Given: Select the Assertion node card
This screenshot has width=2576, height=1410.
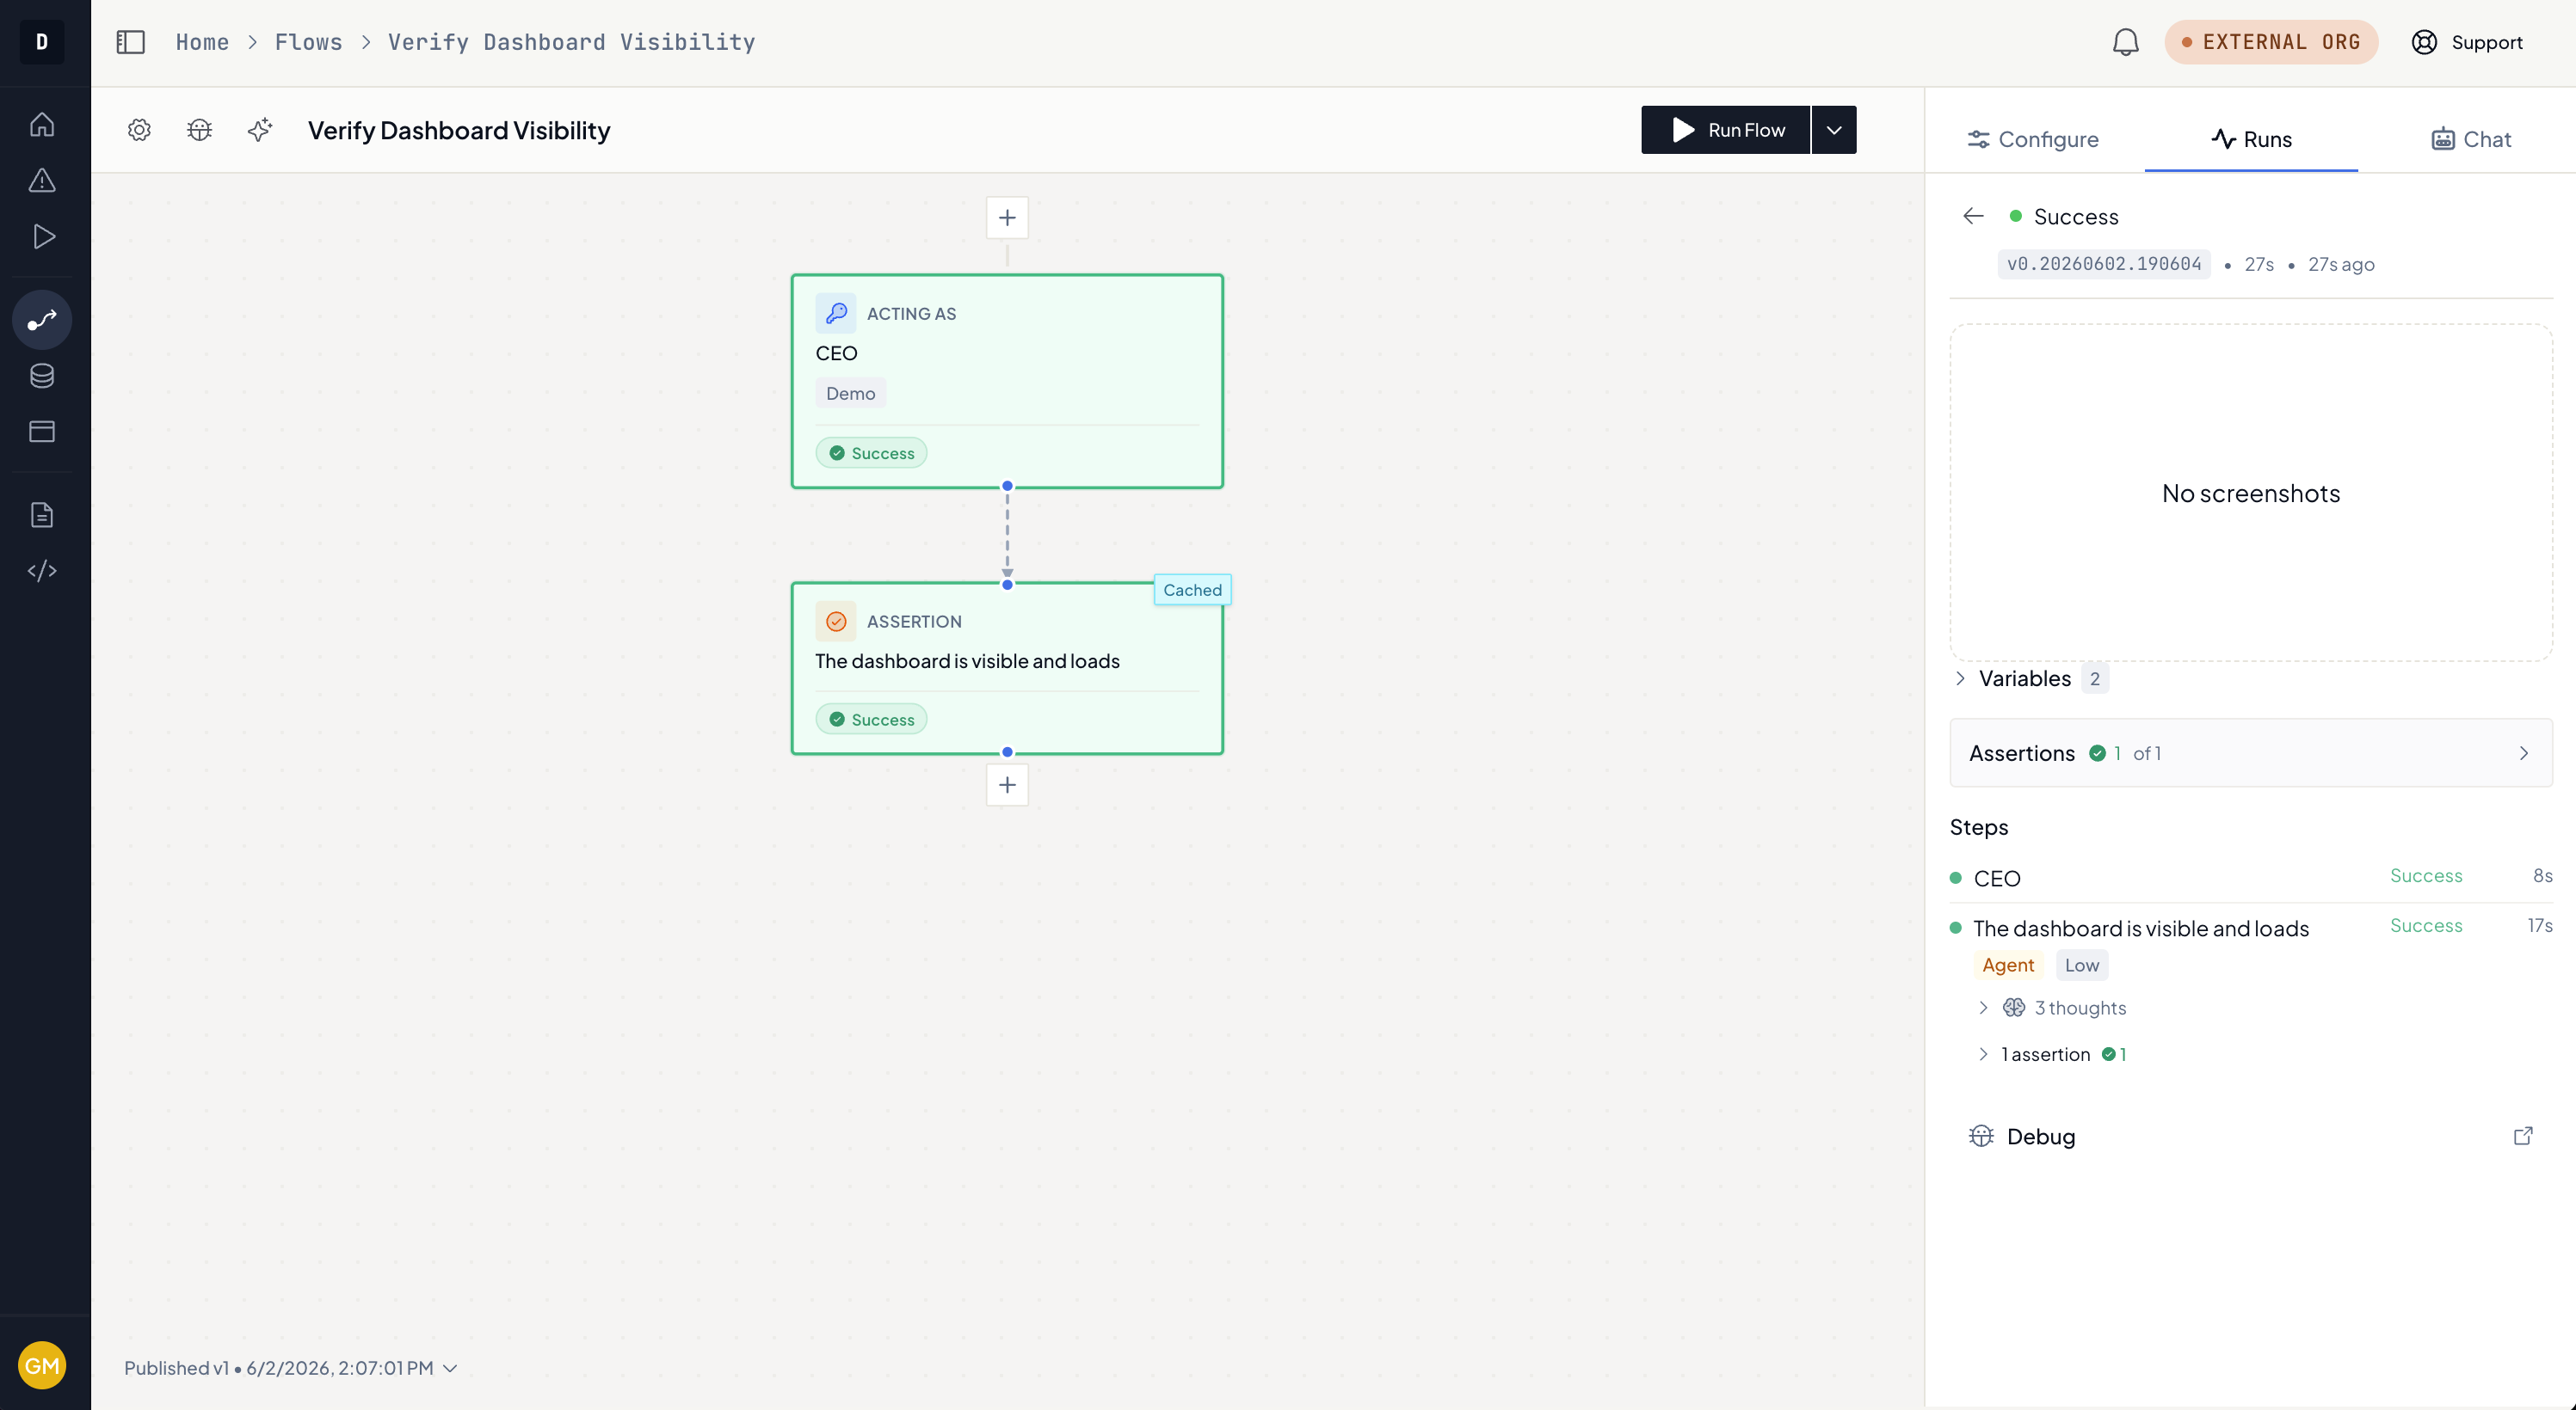Looking at the screenshot, I should coord(1007,669).
